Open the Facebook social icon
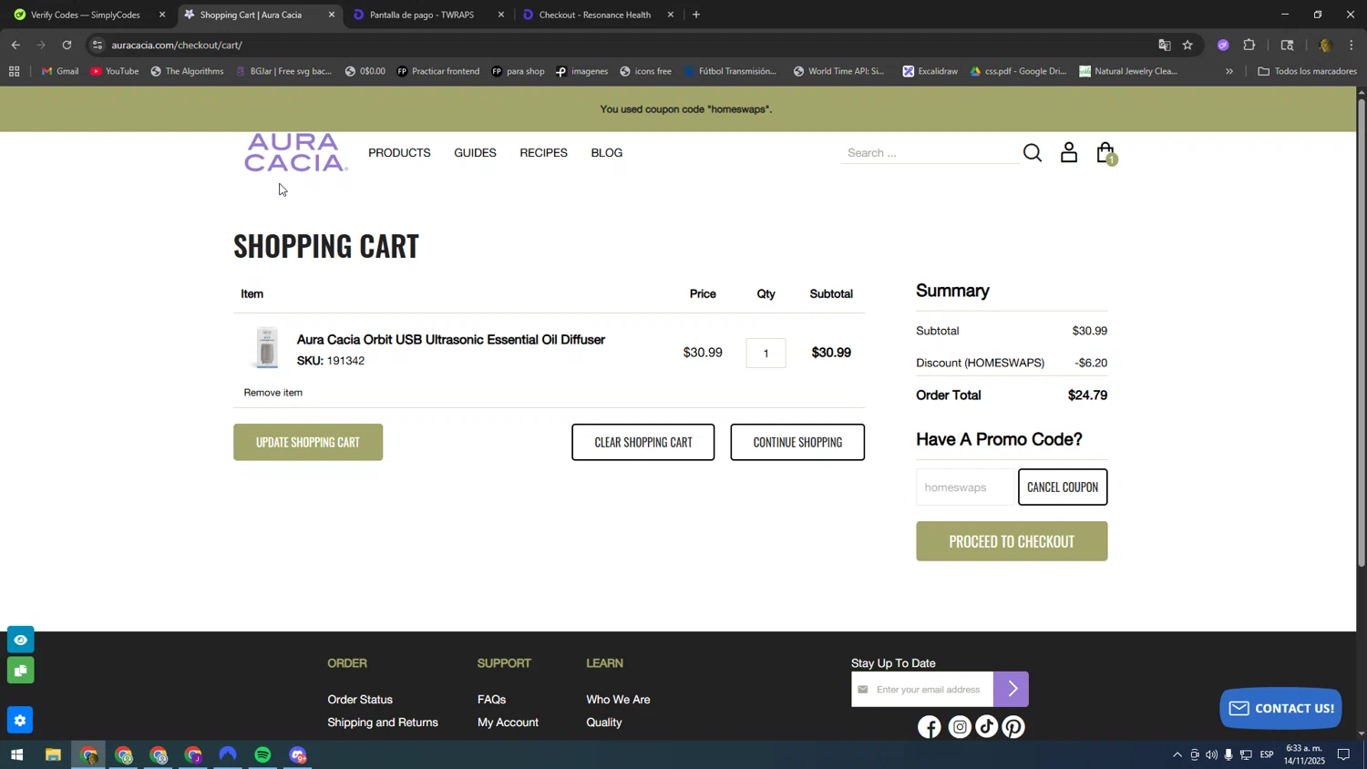Screen dimensions: 1367x769 [x=930, y=727]
